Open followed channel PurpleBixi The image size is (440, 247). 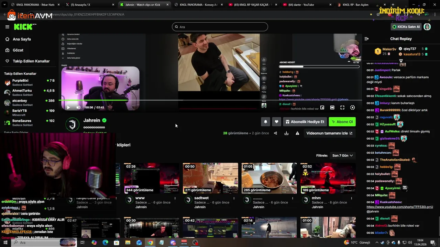29,82
